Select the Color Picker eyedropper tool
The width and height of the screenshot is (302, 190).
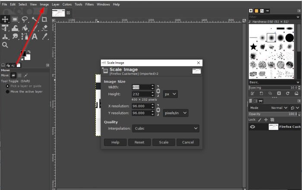coord(44,36)
